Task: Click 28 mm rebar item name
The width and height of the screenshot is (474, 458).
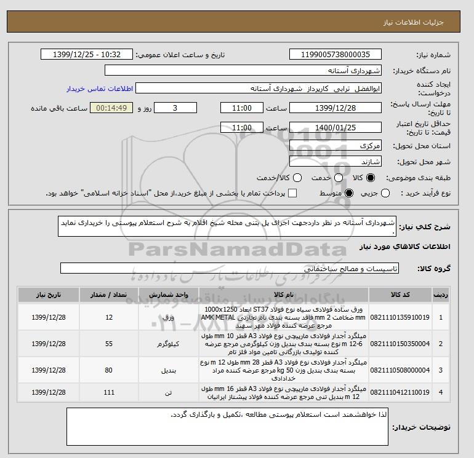Action: (283, 370)
